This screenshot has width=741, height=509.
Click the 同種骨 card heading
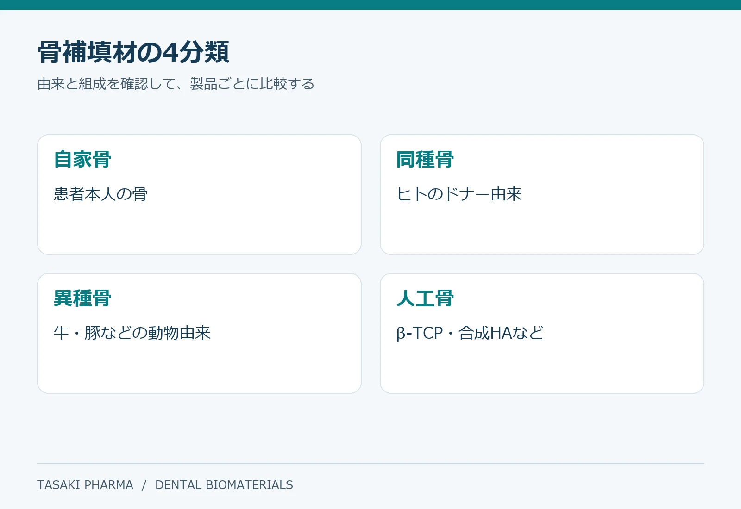click(x=425, y=159)
